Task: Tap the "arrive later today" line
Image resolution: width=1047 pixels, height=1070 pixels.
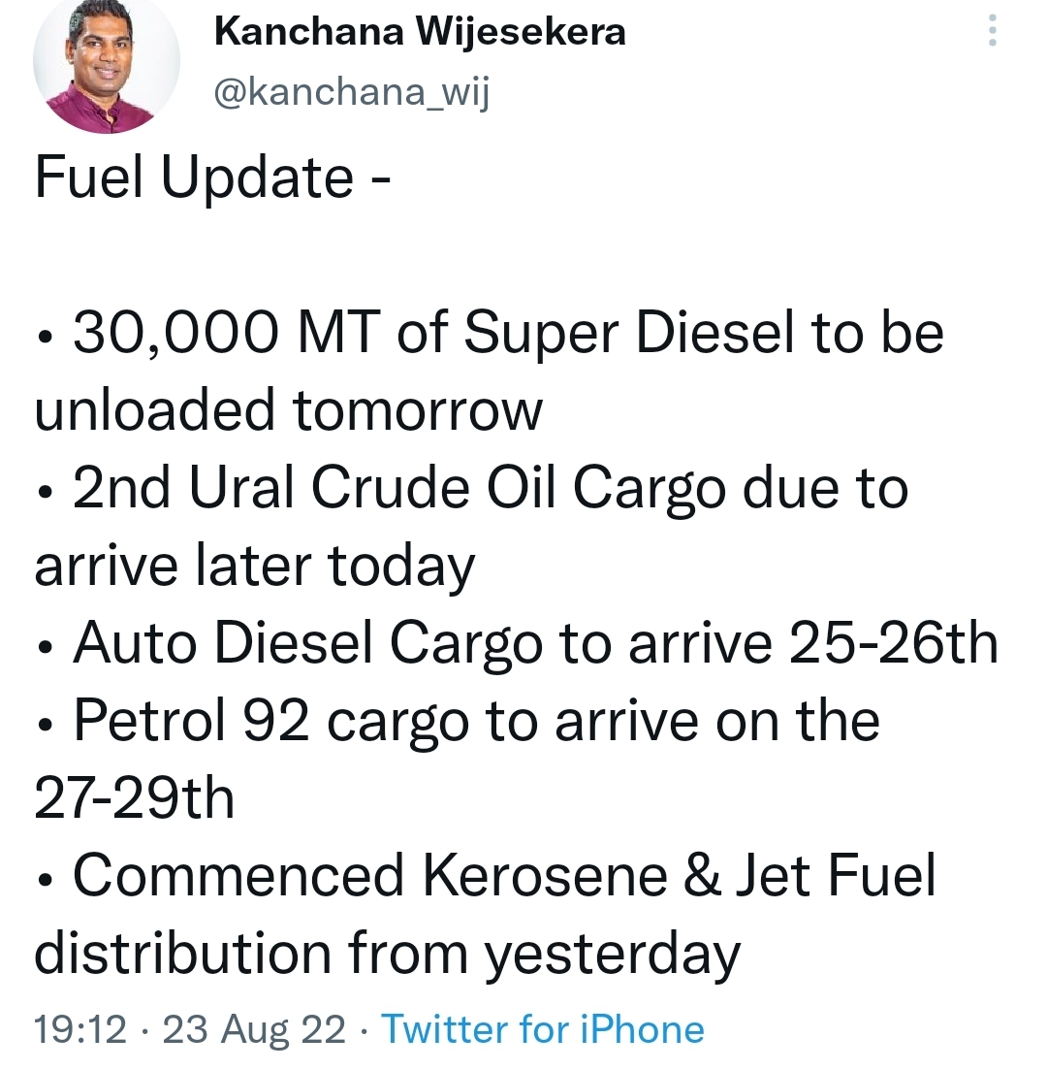Action: 254,567
